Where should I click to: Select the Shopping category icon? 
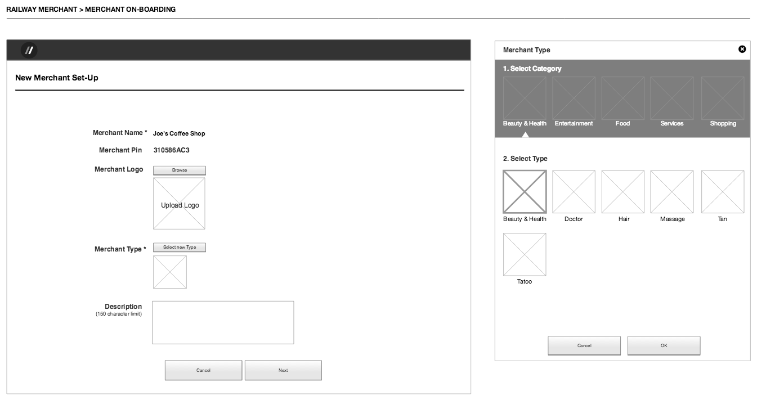[x=723, y=98]
